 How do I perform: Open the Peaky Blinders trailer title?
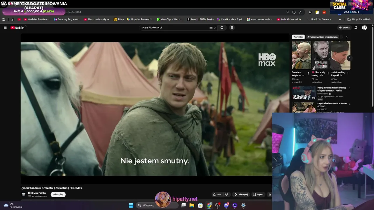pos(332,89)
